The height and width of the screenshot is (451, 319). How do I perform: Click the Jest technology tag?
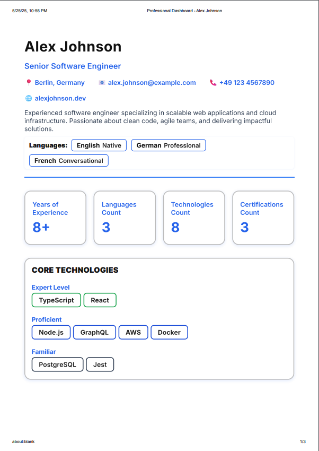(100, 365)
